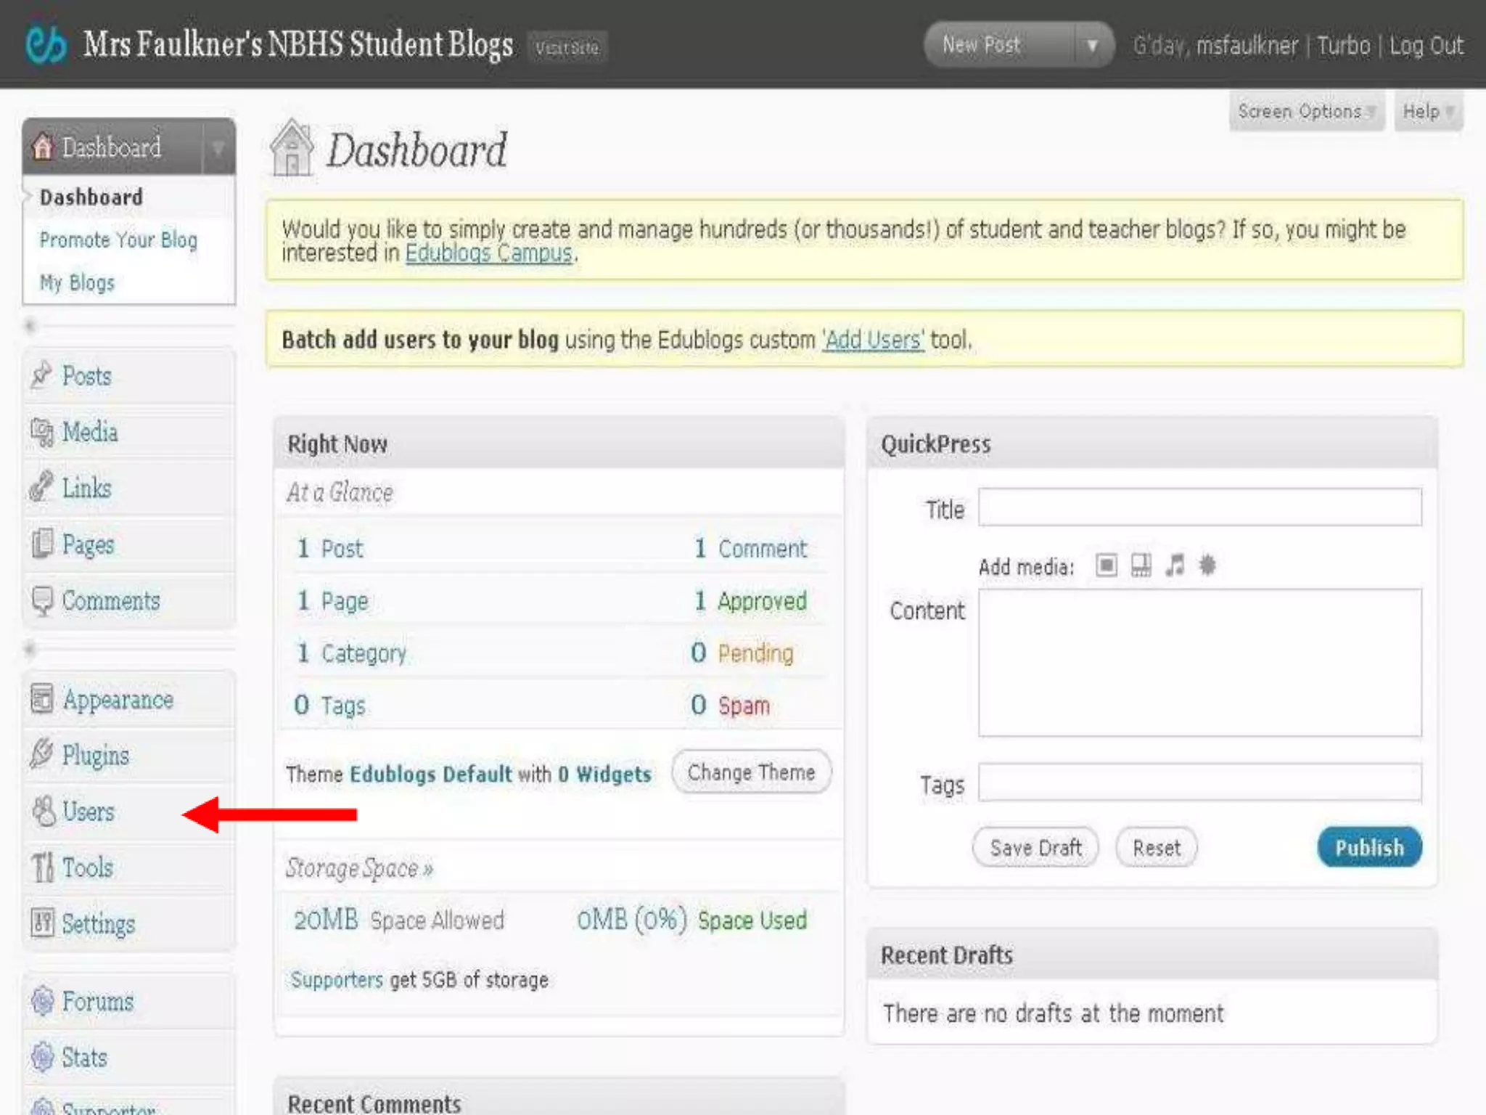1486x1115 pixels.
Task: Click the Add image media icon
Action: (1106, 565)
